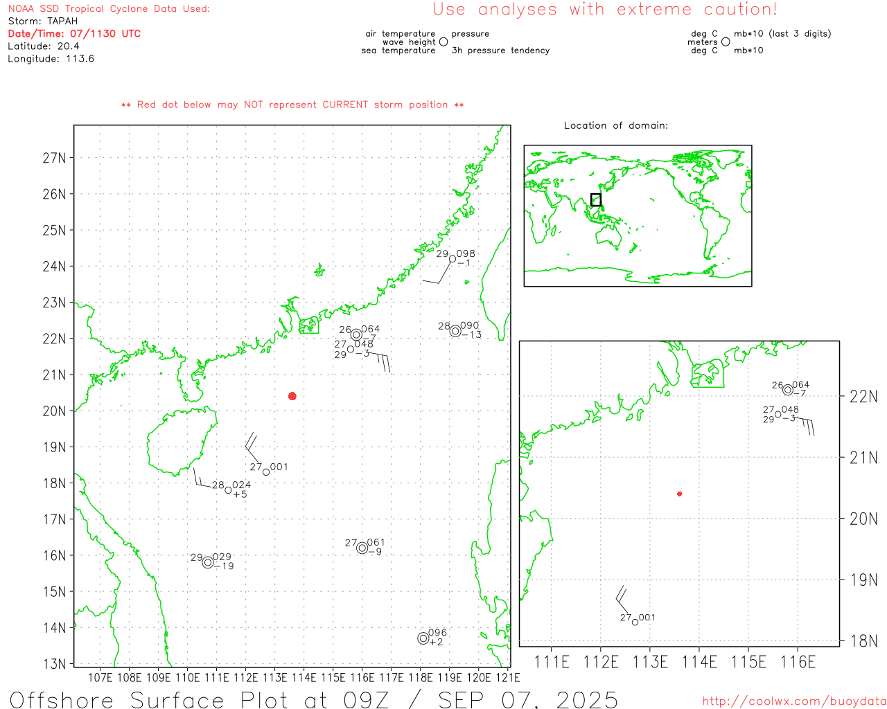
Task: Click the '27N' latitude axis label
Action: pos(54,158)
